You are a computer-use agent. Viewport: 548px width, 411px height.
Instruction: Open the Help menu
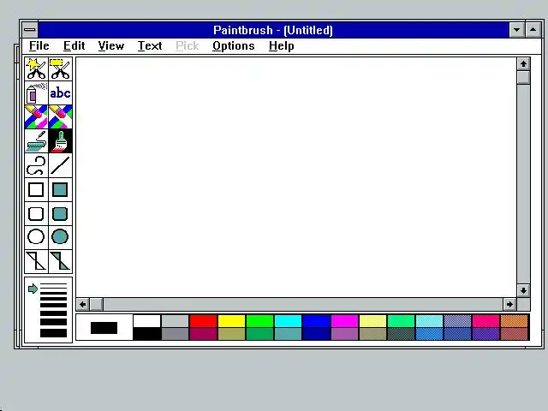tap(282, 45)
